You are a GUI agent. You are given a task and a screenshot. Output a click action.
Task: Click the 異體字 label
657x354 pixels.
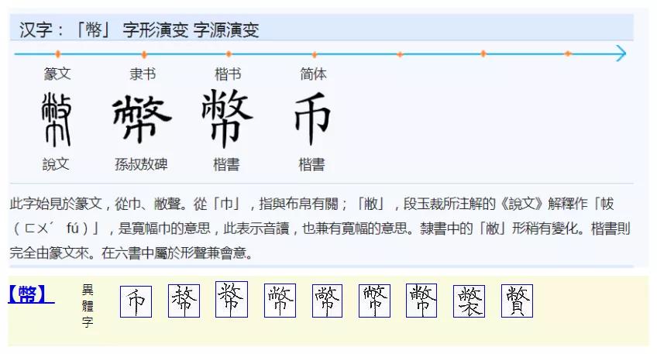88,305
